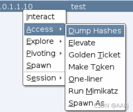This screenshot has height=112, width=133.
Task: Open the Pivoting submenu
Action: 44,53
